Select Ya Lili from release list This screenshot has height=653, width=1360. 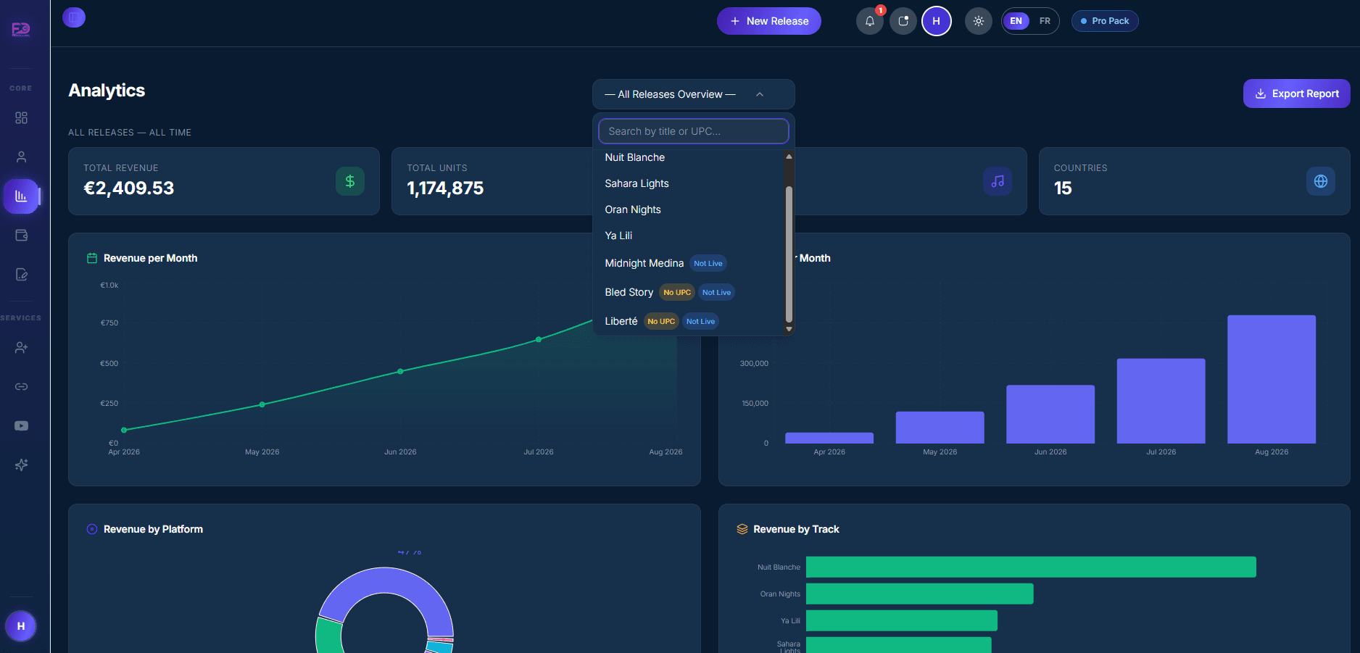point(689,236)
